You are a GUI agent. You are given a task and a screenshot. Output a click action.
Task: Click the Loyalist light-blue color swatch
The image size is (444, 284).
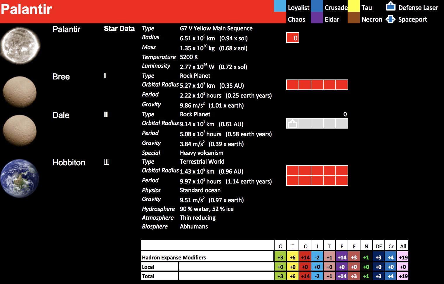coord(280,6)
